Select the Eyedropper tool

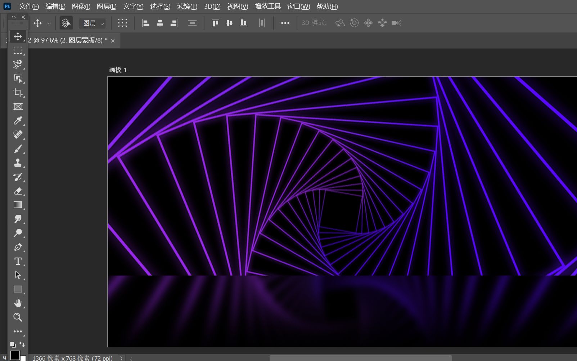[18, 121]
